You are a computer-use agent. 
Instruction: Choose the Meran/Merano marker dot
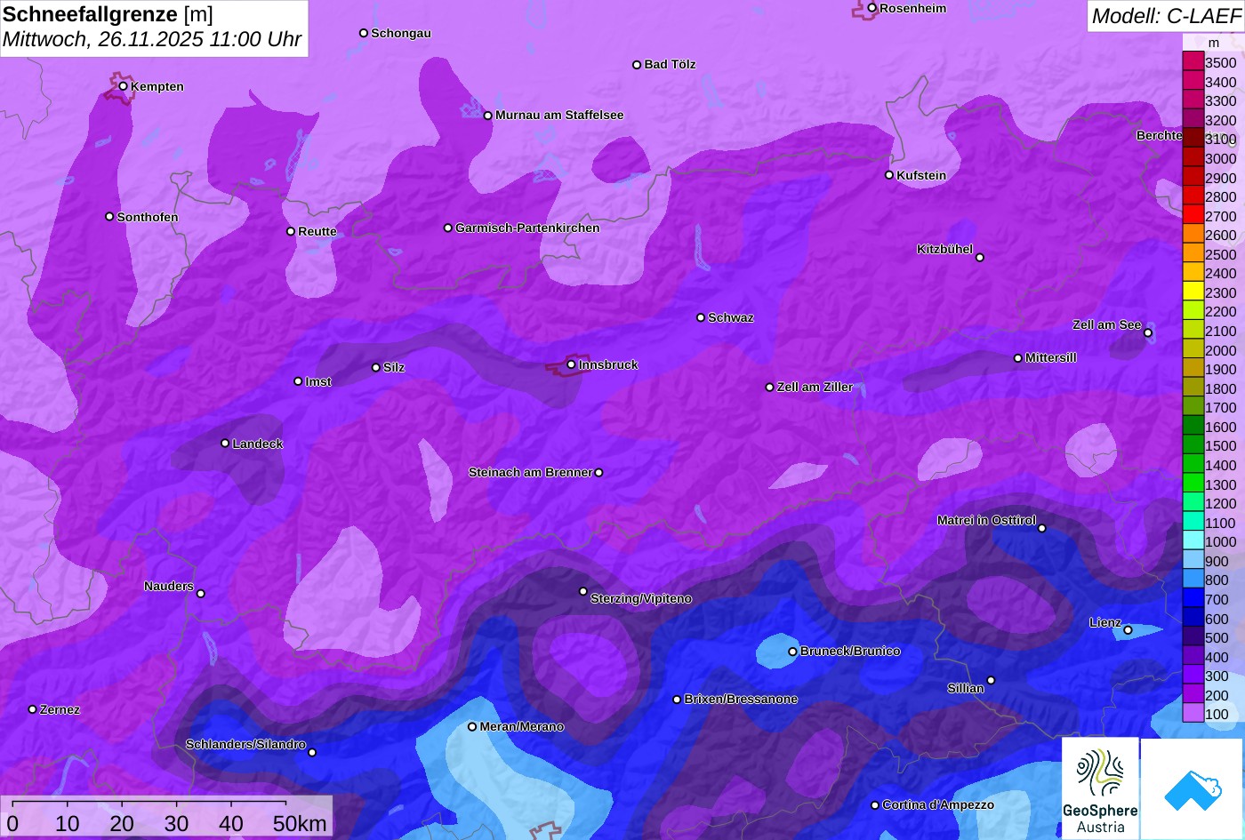tap(472, 726)
